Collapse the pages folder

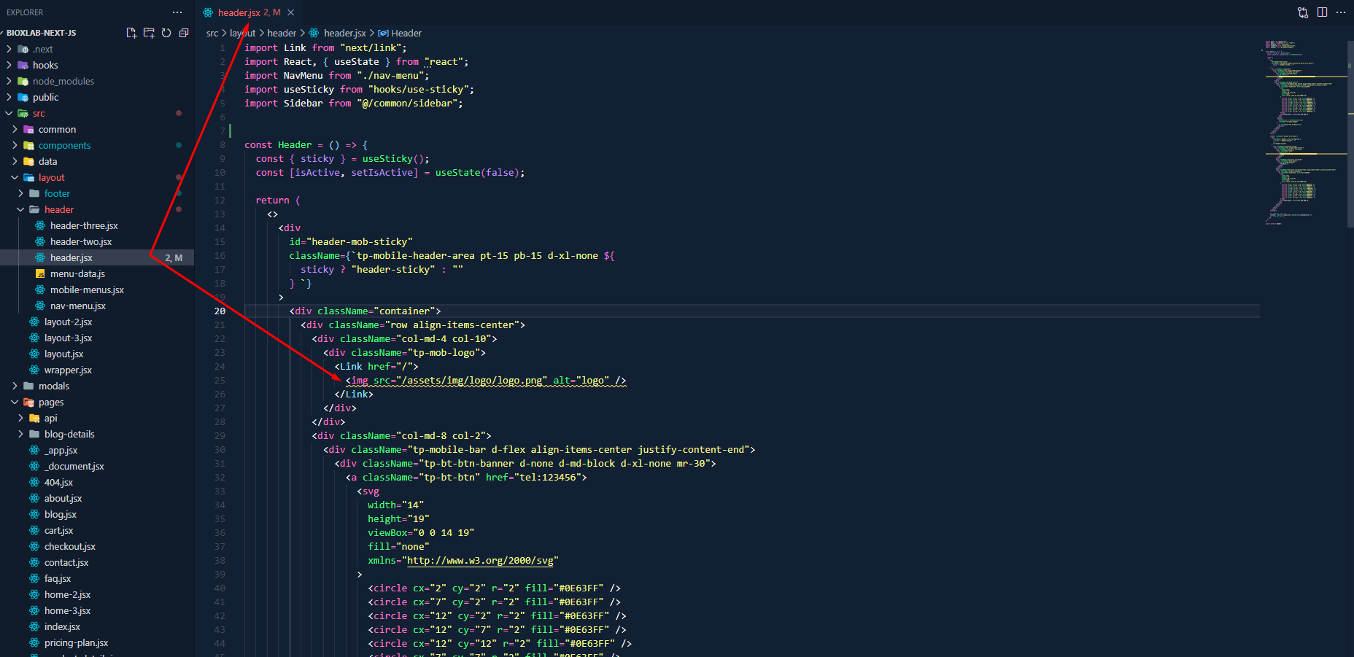click(15, 403)
